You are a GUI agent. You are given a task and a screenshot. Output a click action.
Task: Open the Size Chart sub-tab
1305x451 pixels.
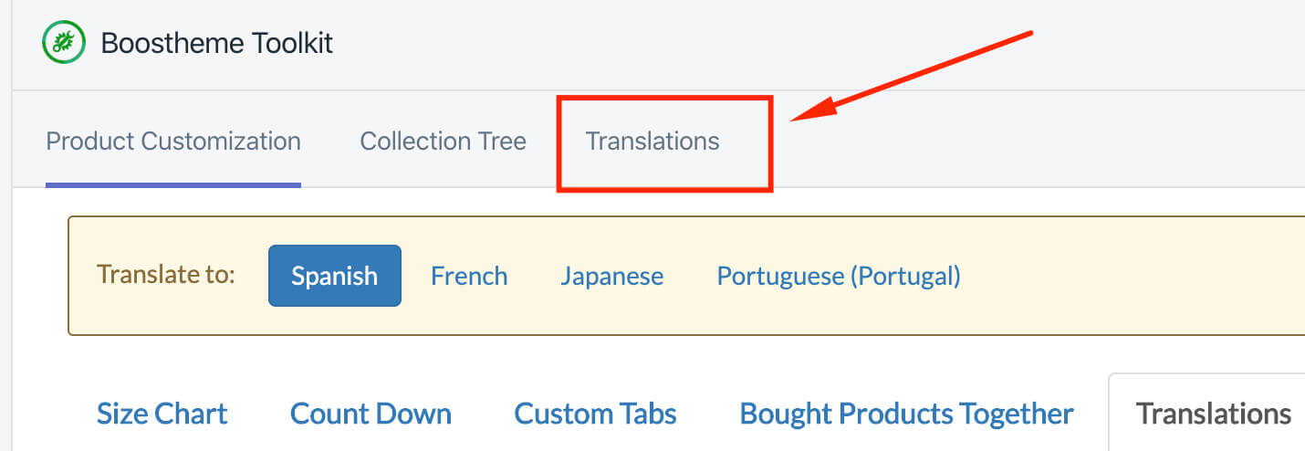pos(162,414)
